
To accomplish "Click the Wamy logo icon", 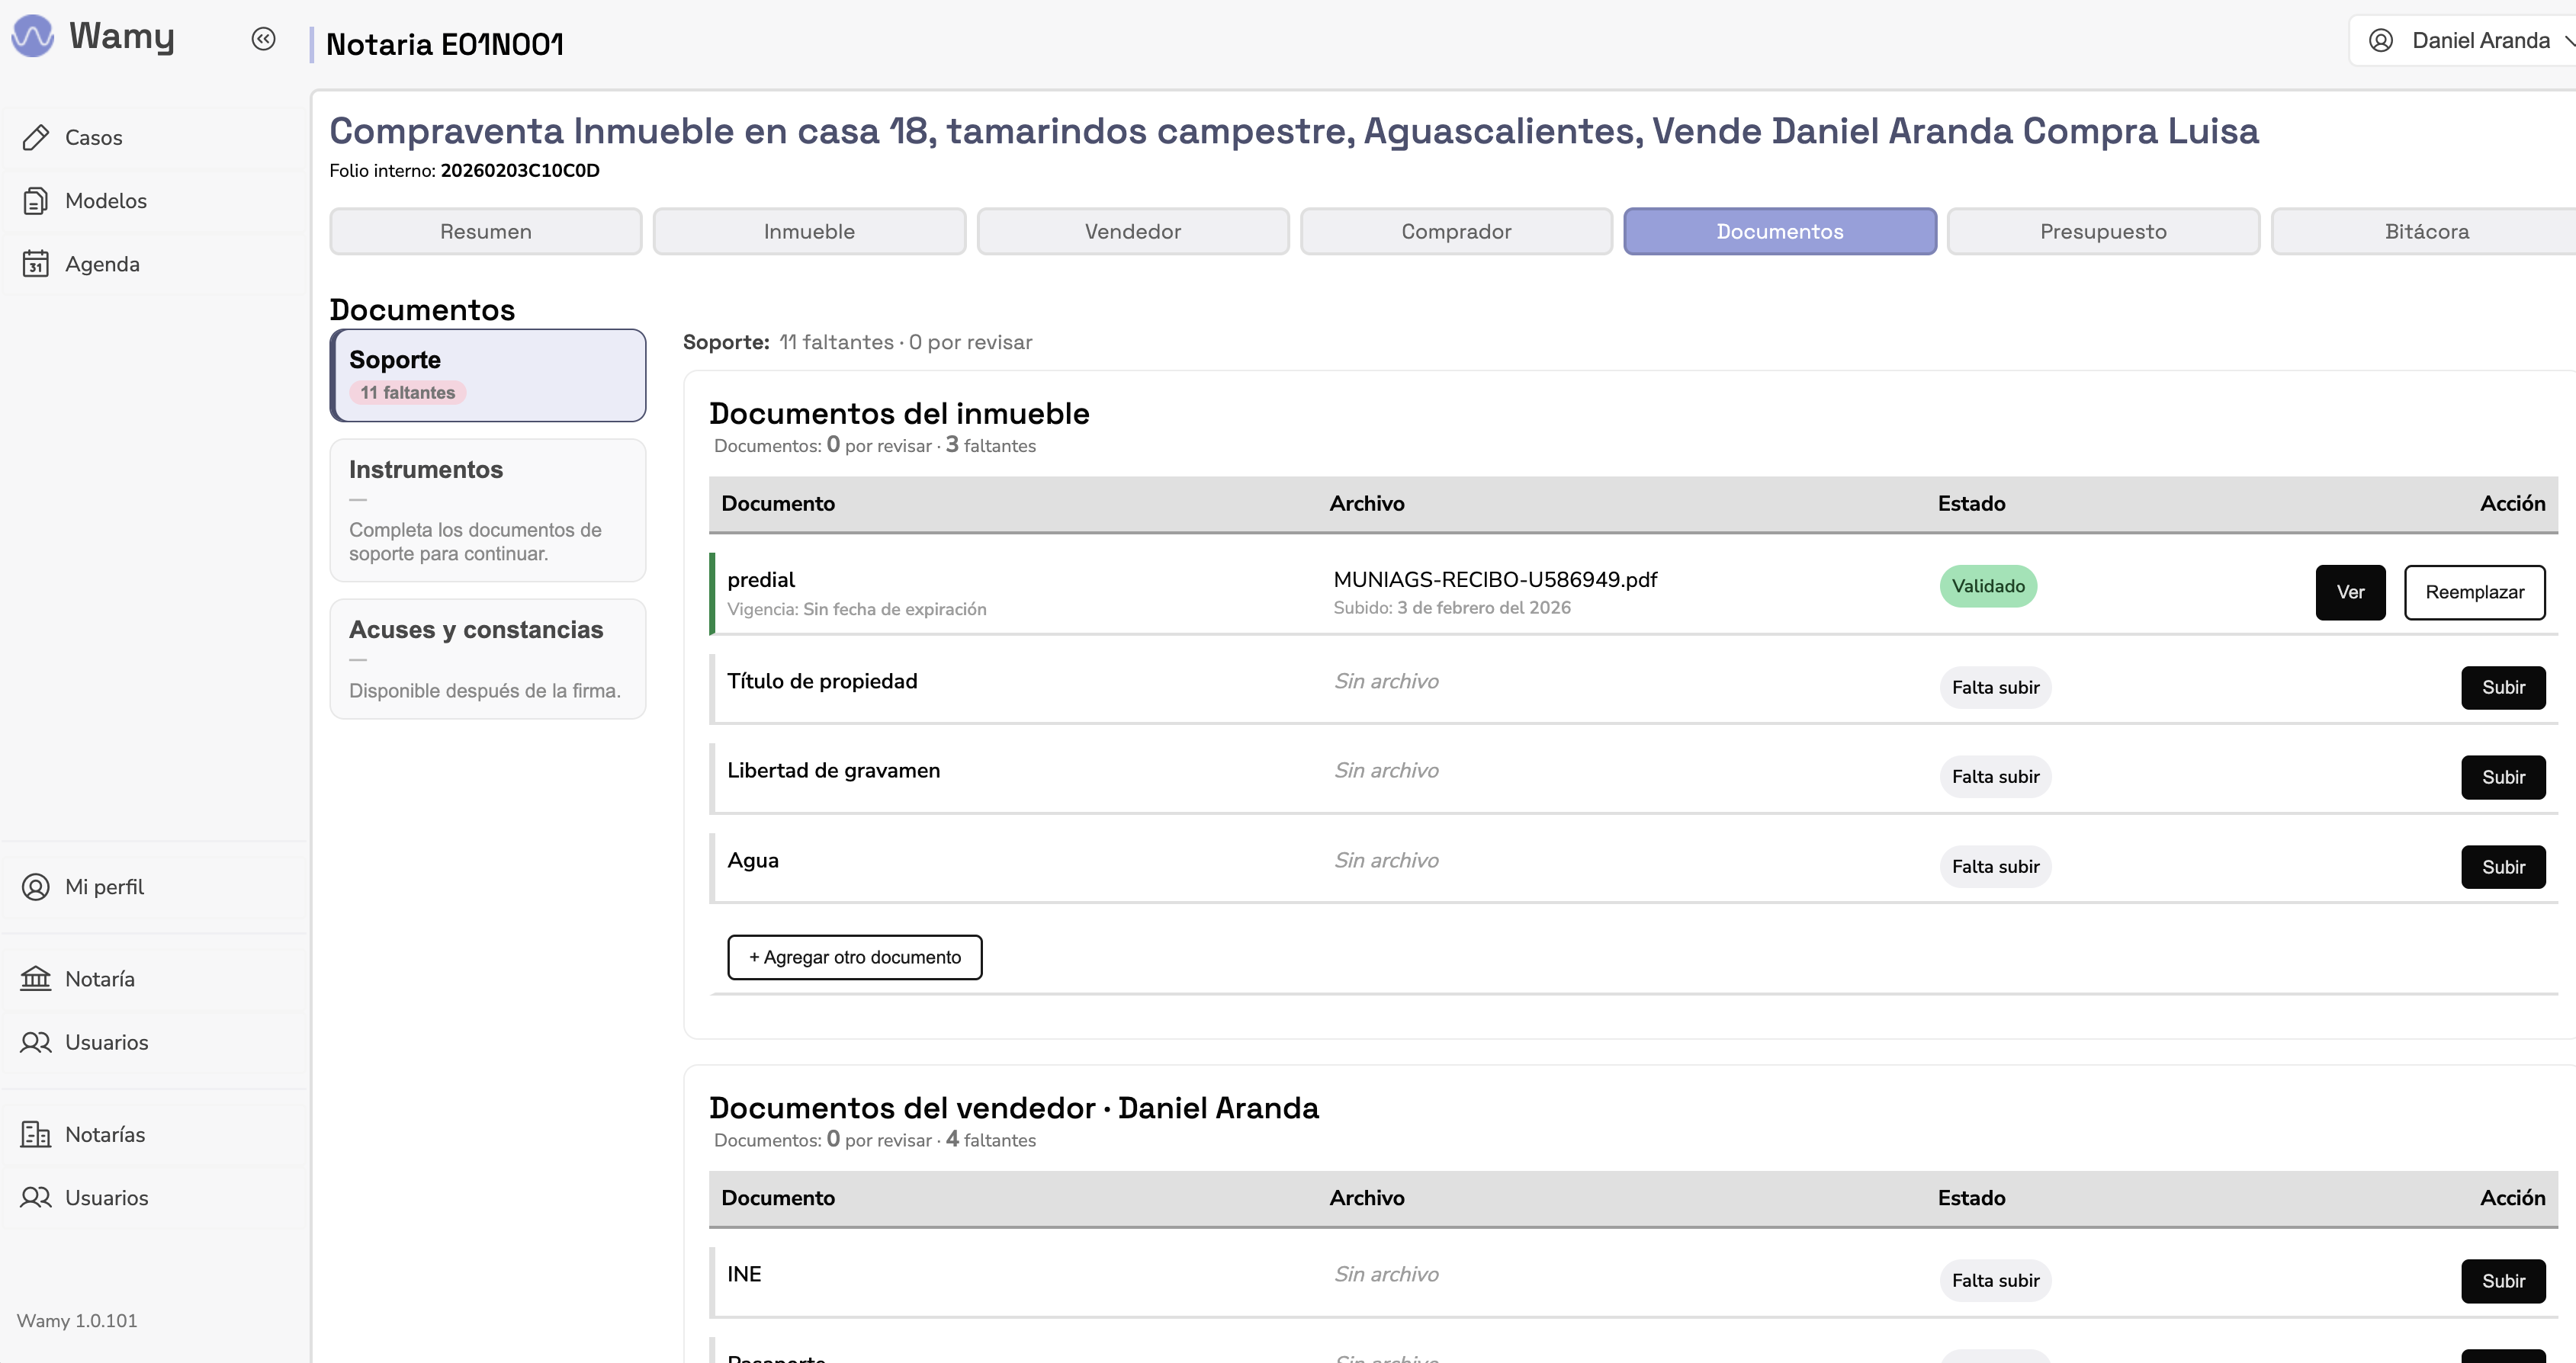I will [33, 36].
